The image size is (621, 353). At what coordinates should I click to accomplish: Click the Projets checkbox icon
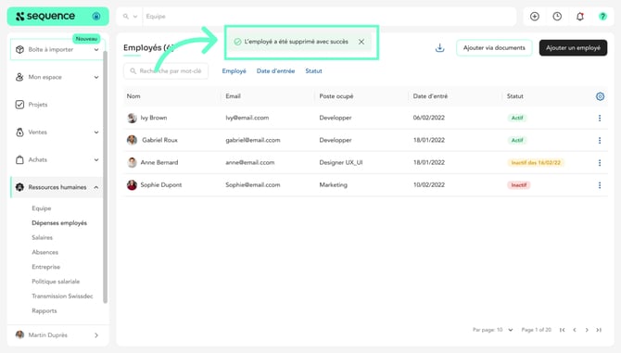[19, 105]
